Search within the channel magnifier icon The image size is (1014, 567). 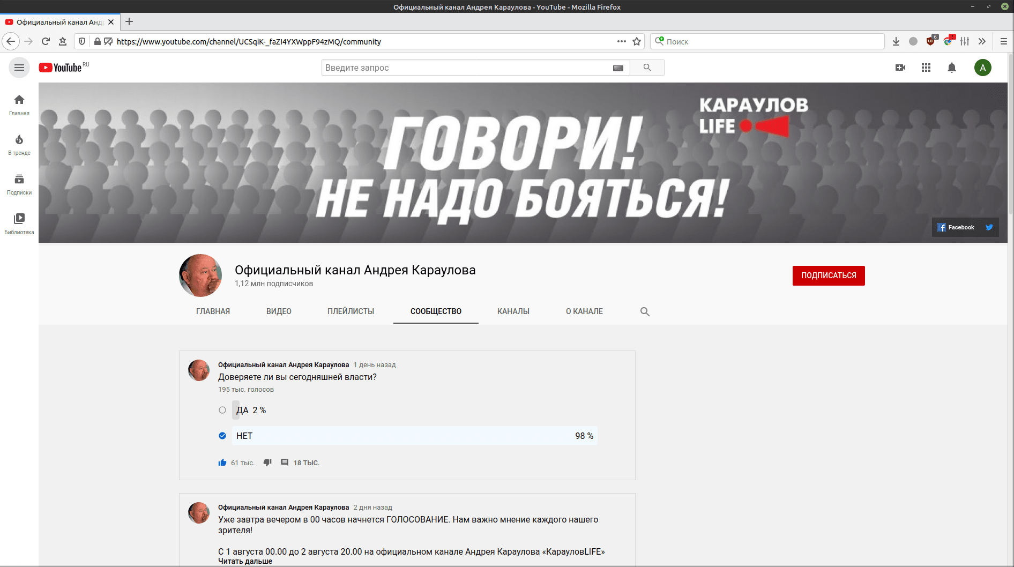645,311
